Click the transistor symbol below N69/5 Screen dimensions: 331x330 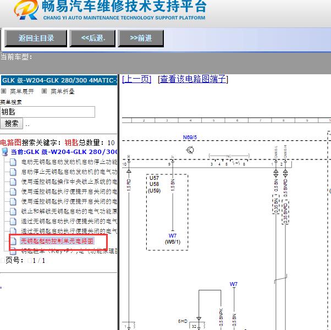(190, 150)
